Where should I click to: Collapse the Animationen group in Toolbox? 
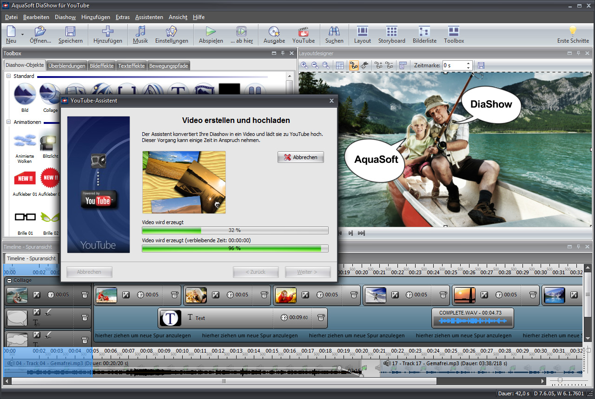click(8, 122)
